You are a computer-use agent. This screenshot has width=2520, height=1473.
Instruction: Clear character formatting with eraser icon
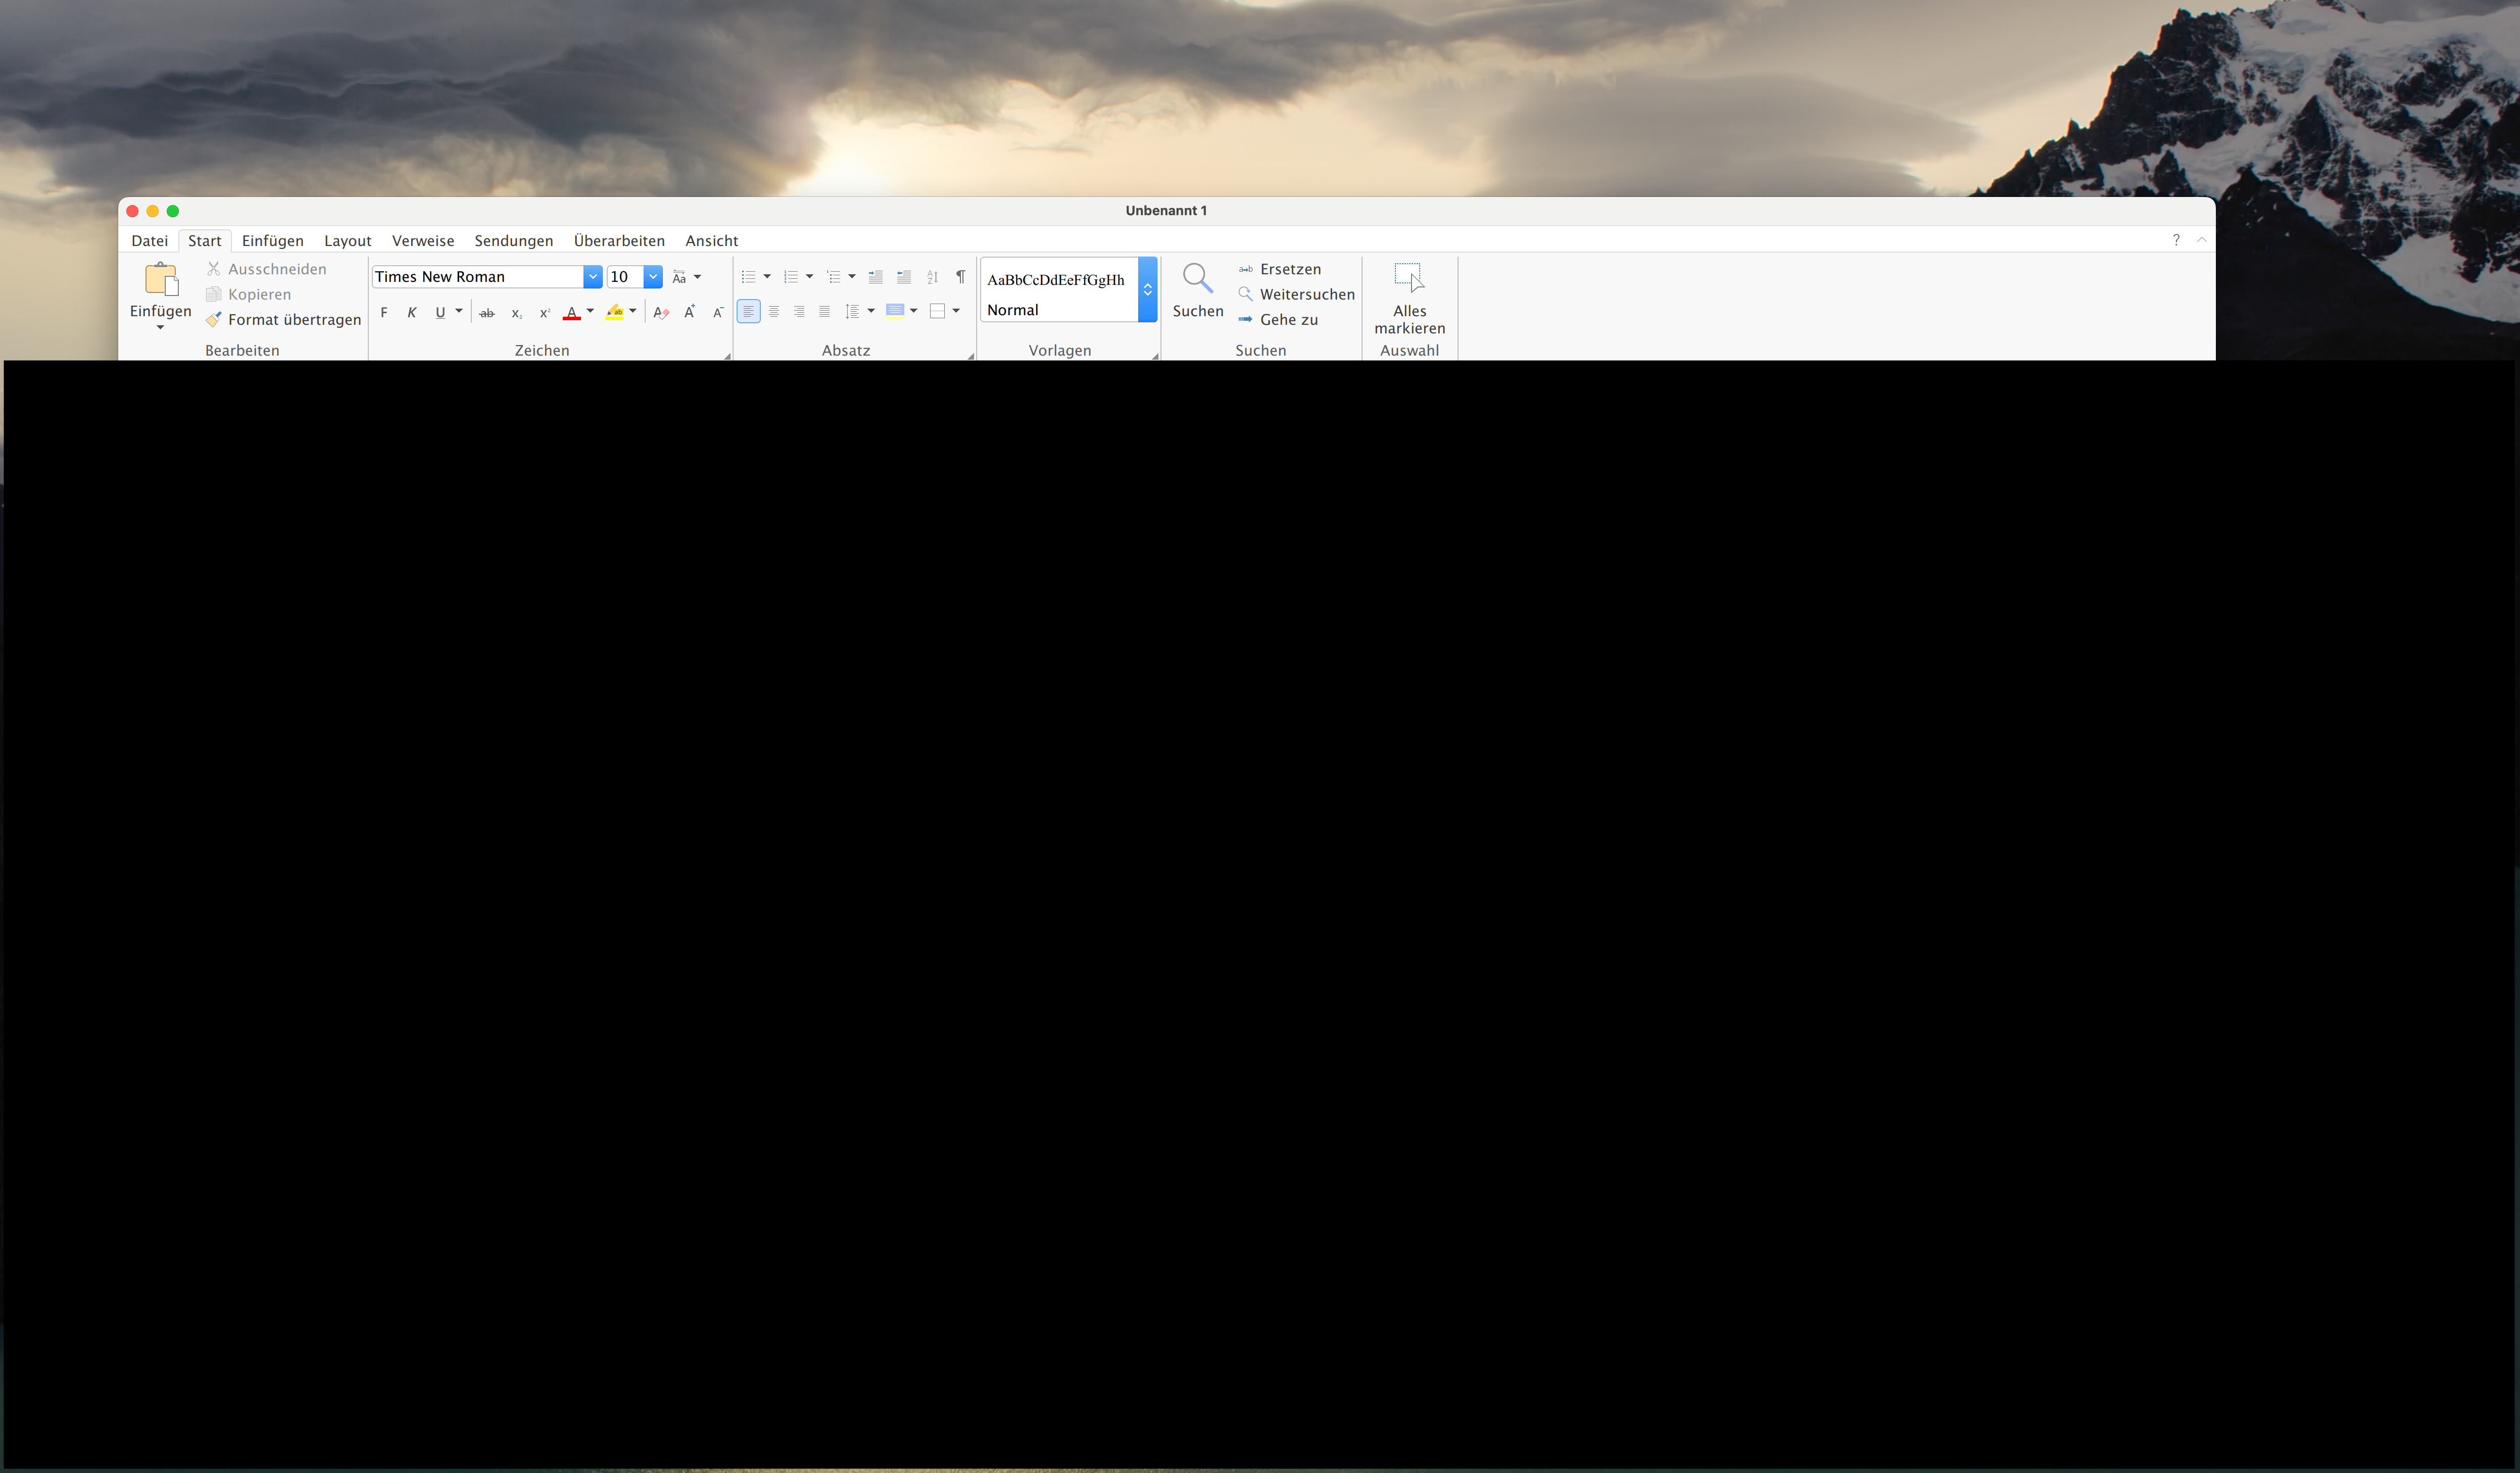[661, 313]
